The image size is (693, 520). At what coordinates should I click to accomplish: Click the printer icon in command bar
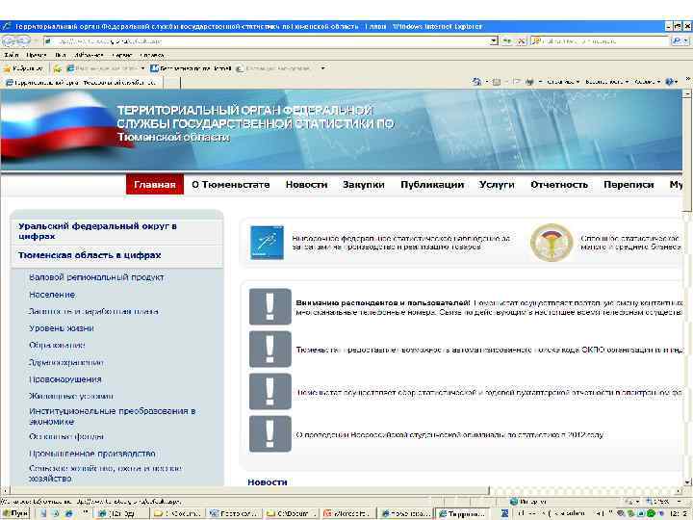click(529, 82)
